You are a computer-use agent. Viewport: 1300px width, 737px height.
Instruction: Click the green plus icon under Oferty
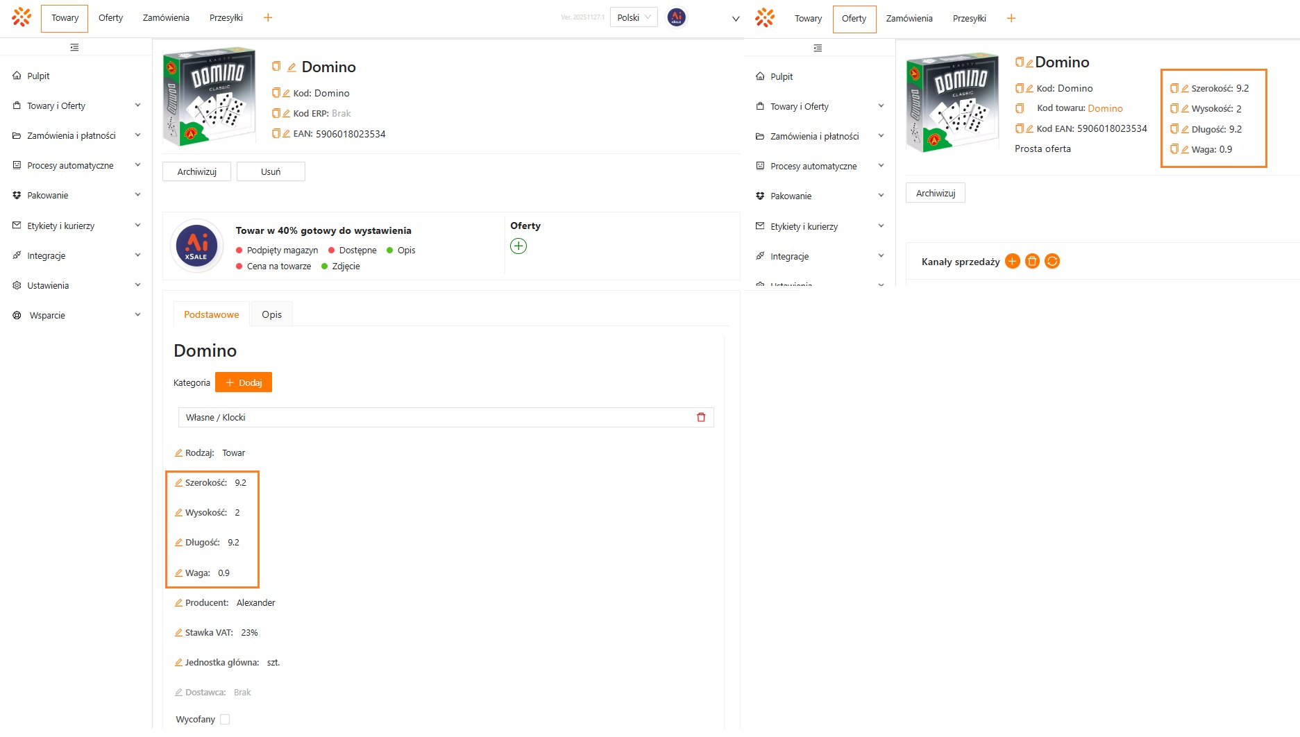coord(518,246)
